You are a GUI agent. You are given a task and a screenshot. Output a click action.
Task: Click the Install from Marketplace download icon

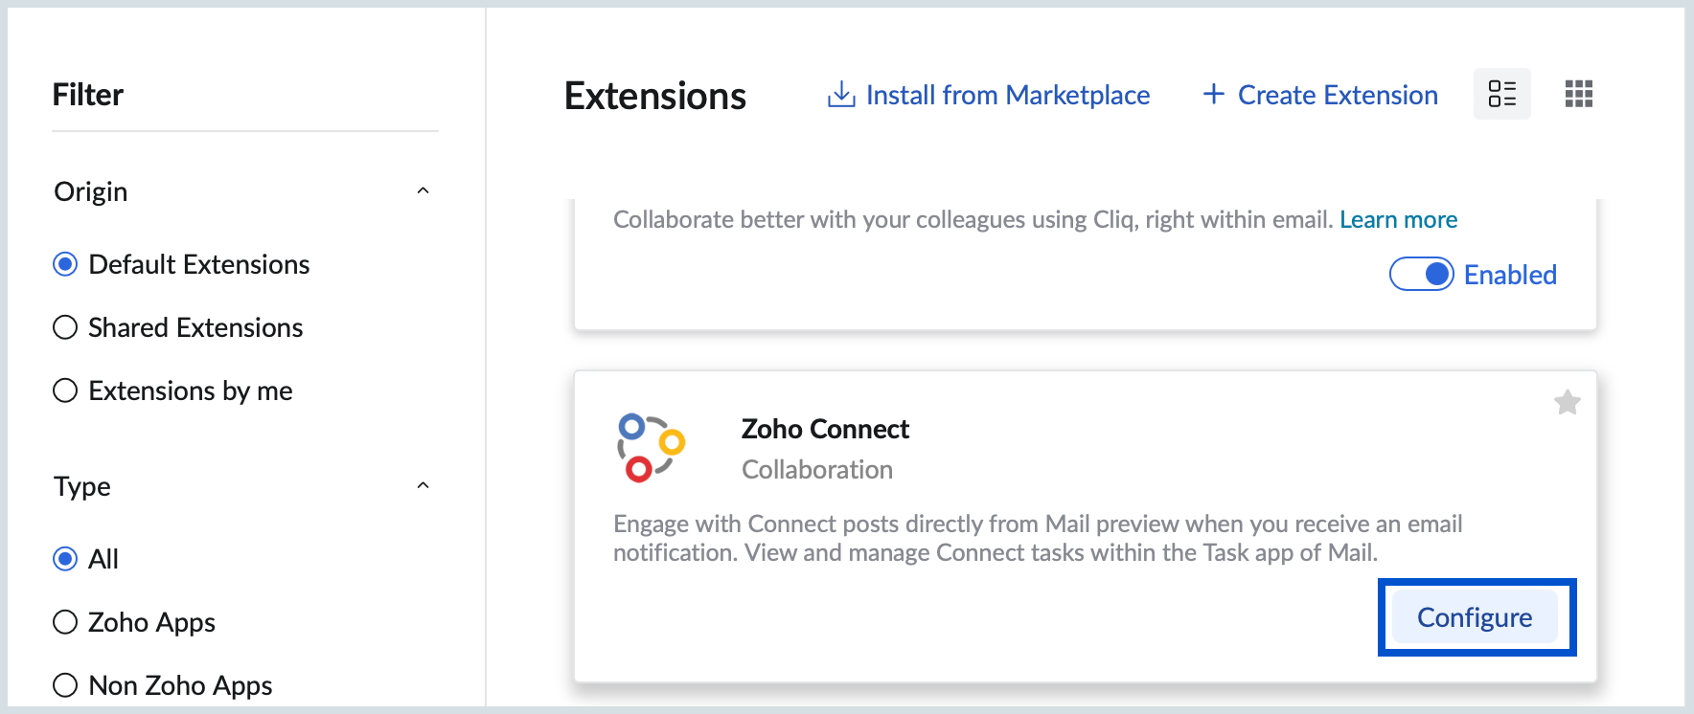pyautogui.click(x=841, y=95)
